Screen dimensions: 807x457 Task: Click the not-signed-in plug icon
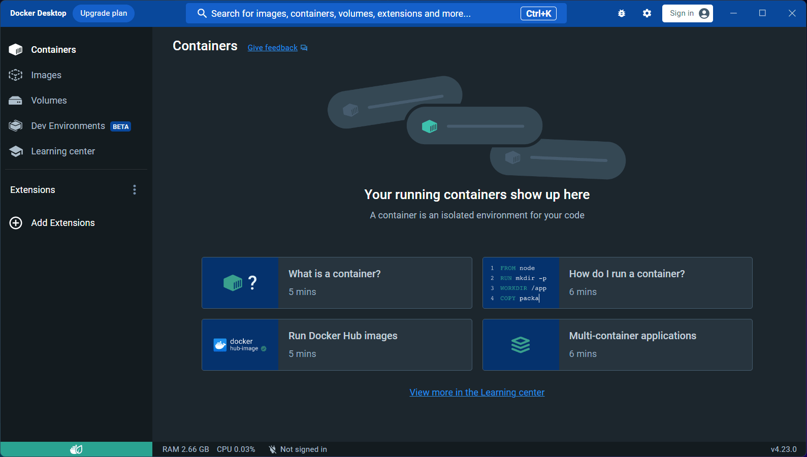pos(273,449)
